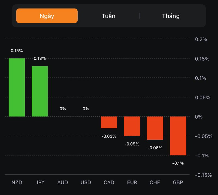Tap the JPY currency label
Image resolution: width=218 pixels, height=195 pixels.
[40, 182]
